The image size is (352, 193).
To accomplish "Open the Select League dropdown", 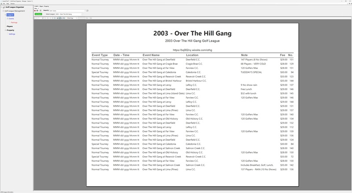I will [68, 14].
